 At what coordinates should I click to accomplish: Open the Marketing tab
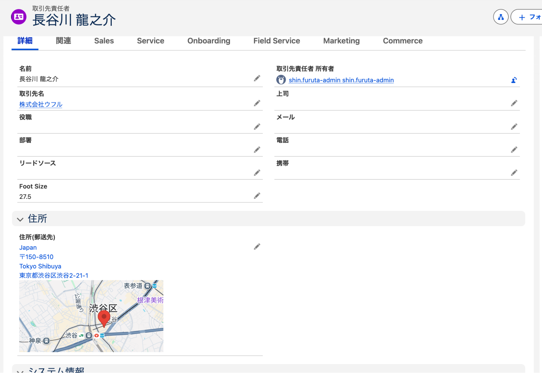click(x=341, y=41)
